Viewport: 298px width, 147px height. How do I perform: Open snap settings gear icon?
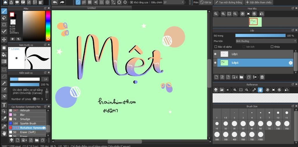125,2
